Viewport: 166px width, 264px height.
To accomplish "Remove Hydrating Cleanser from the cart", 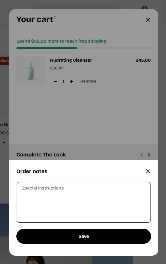I will (89, 81).
